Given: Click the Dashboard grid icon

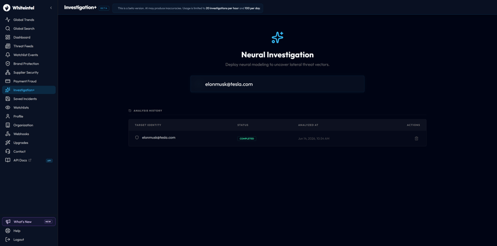Looking at the screenshot, I should [8, 38].
